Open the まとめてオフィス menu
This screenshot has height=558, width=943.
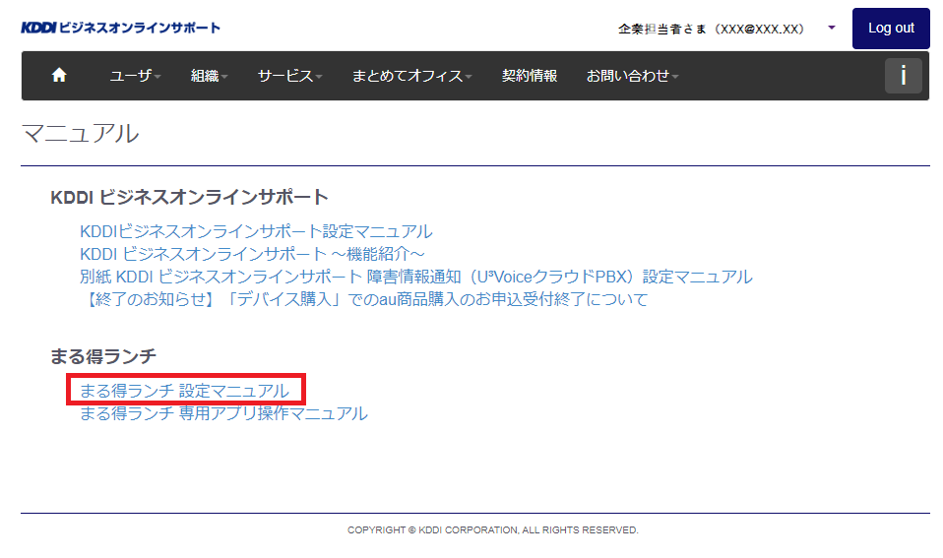coord(411,76)
